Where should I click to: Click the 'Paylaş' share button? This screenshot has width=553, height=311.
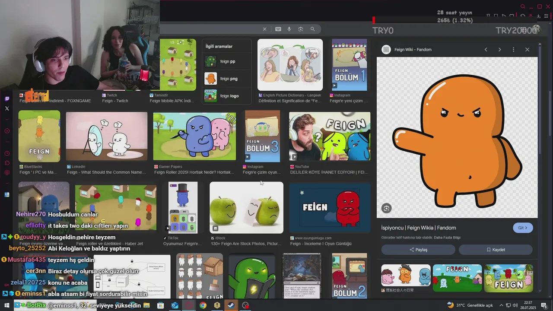[x=418, y=250]
